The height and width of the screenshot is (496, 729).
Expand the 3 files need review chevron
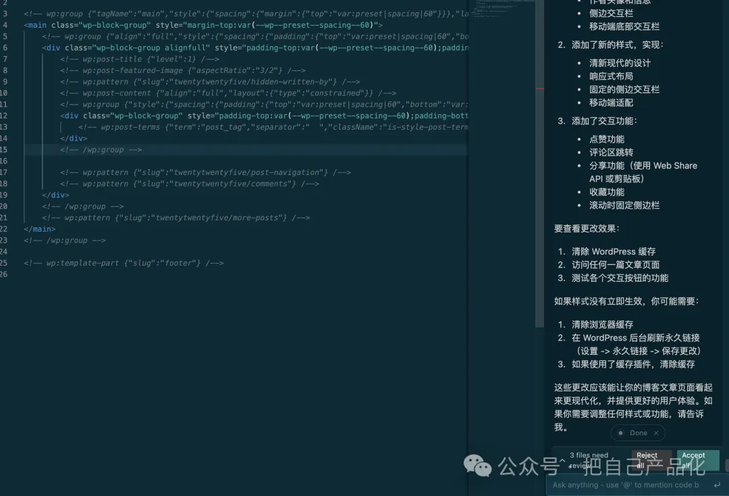[562, 460]
